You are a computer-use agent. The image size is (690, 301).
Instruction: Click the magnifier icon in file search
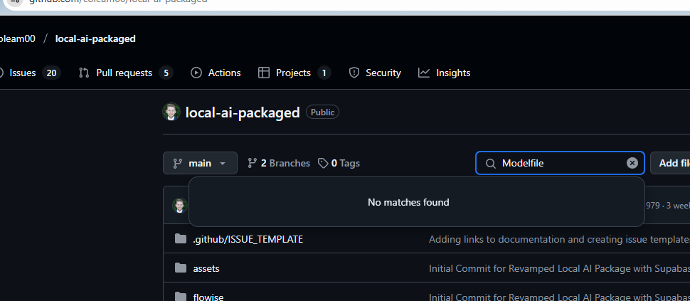pos(490,164)
